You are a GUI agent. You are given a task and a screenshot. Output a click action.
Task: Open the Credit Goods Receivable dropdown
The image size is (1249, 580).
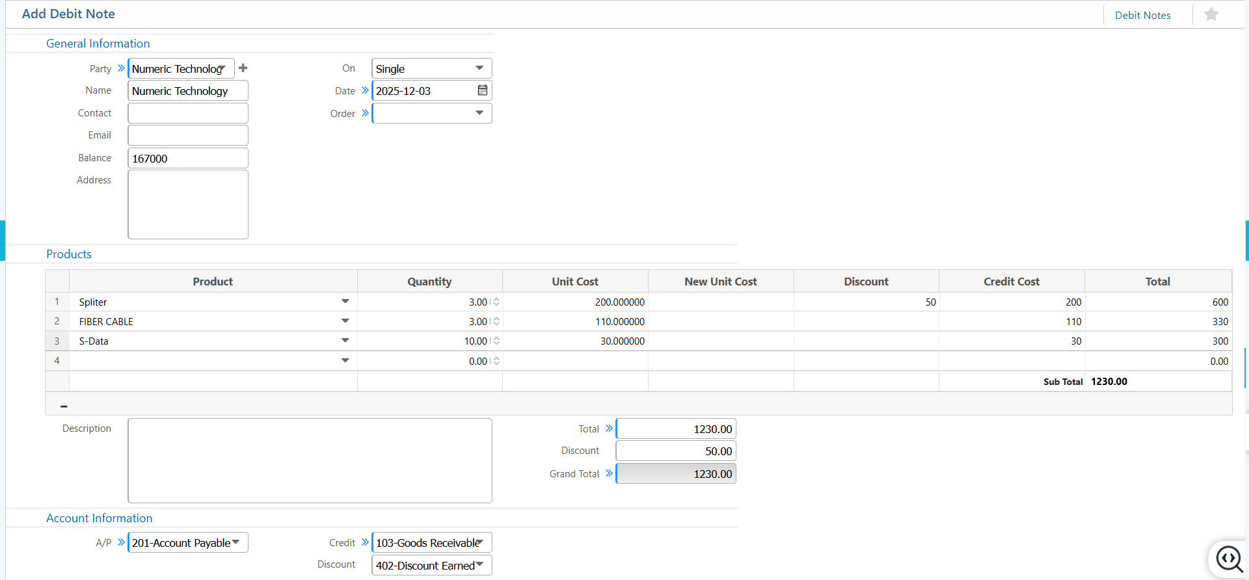pyautogui.click(x=479, y=542)
